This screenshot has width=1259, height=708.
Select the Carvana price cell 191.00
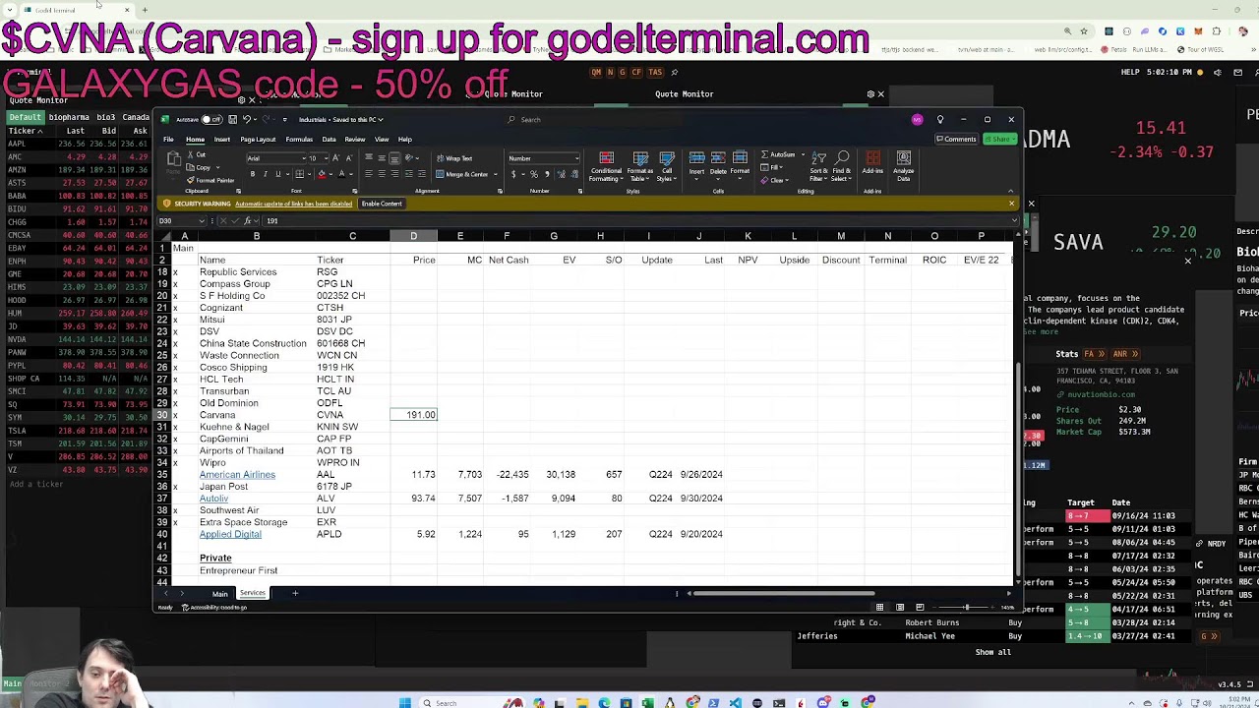coord(413,415)
